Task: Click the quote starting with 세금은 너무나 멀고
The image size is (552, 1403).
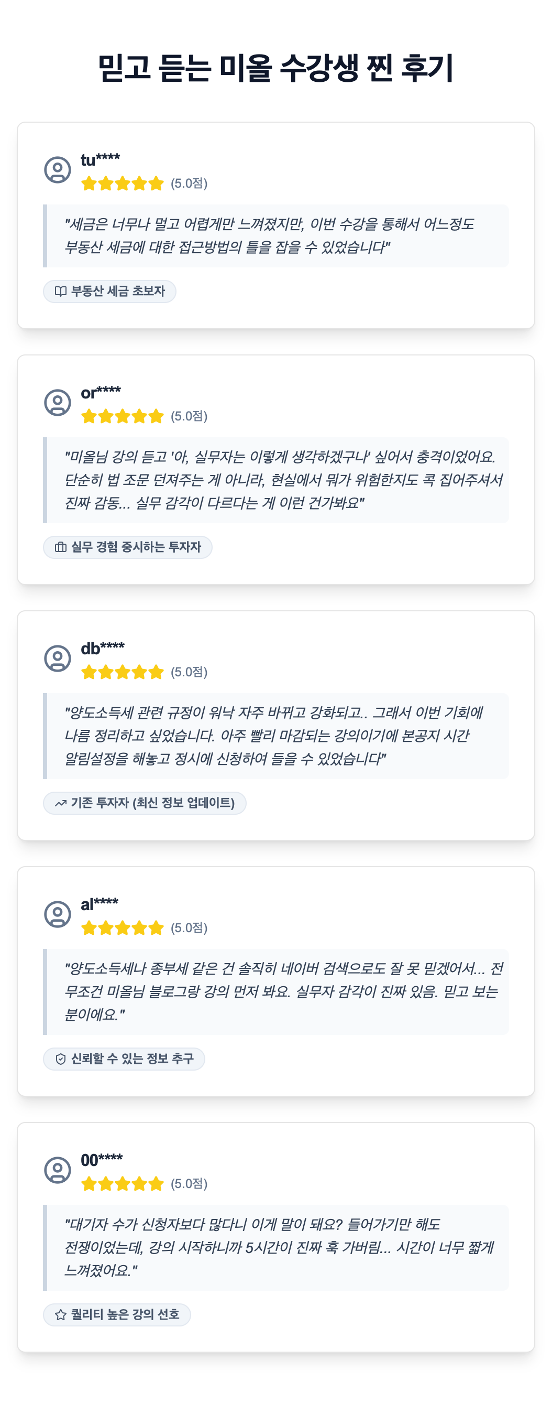Action: click(269, 235)
